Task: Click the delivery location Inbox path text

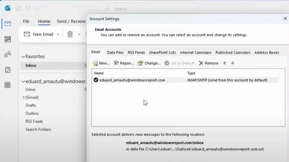Action: click(x=165, y=143)
